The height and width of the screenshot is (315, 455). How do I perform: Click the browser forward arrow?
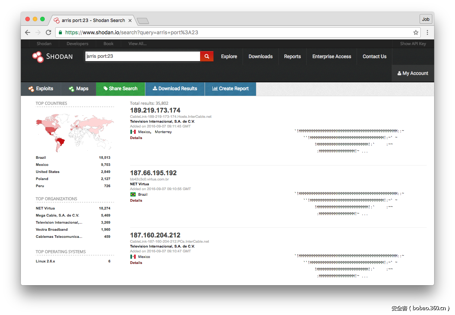(38, 32)
